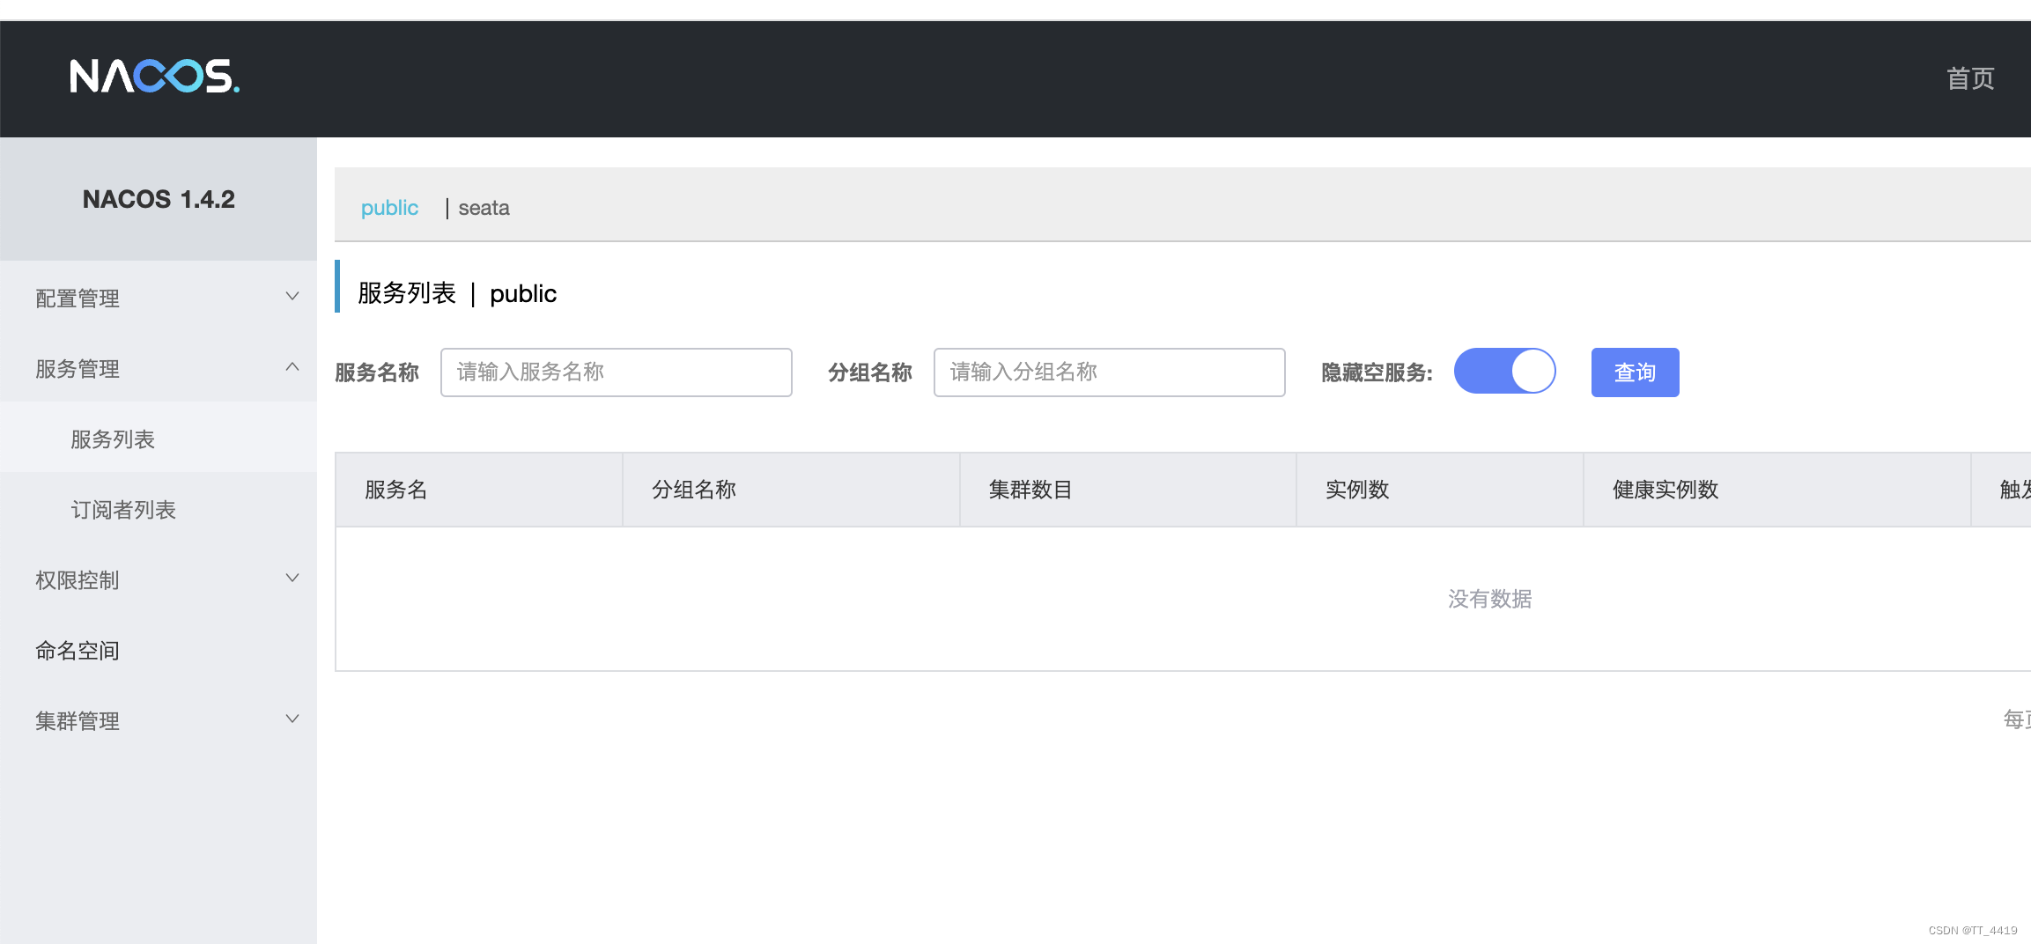The width and height of the screenshot is (2031, 944).
Task: Click the 分组名称 column header
Action: pyautogui.click(x=791, y=490)
